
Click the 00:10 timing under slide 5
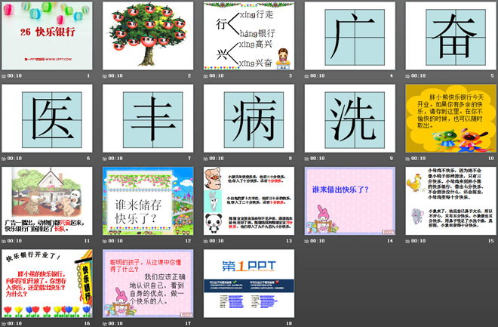[x=419, y=76]
